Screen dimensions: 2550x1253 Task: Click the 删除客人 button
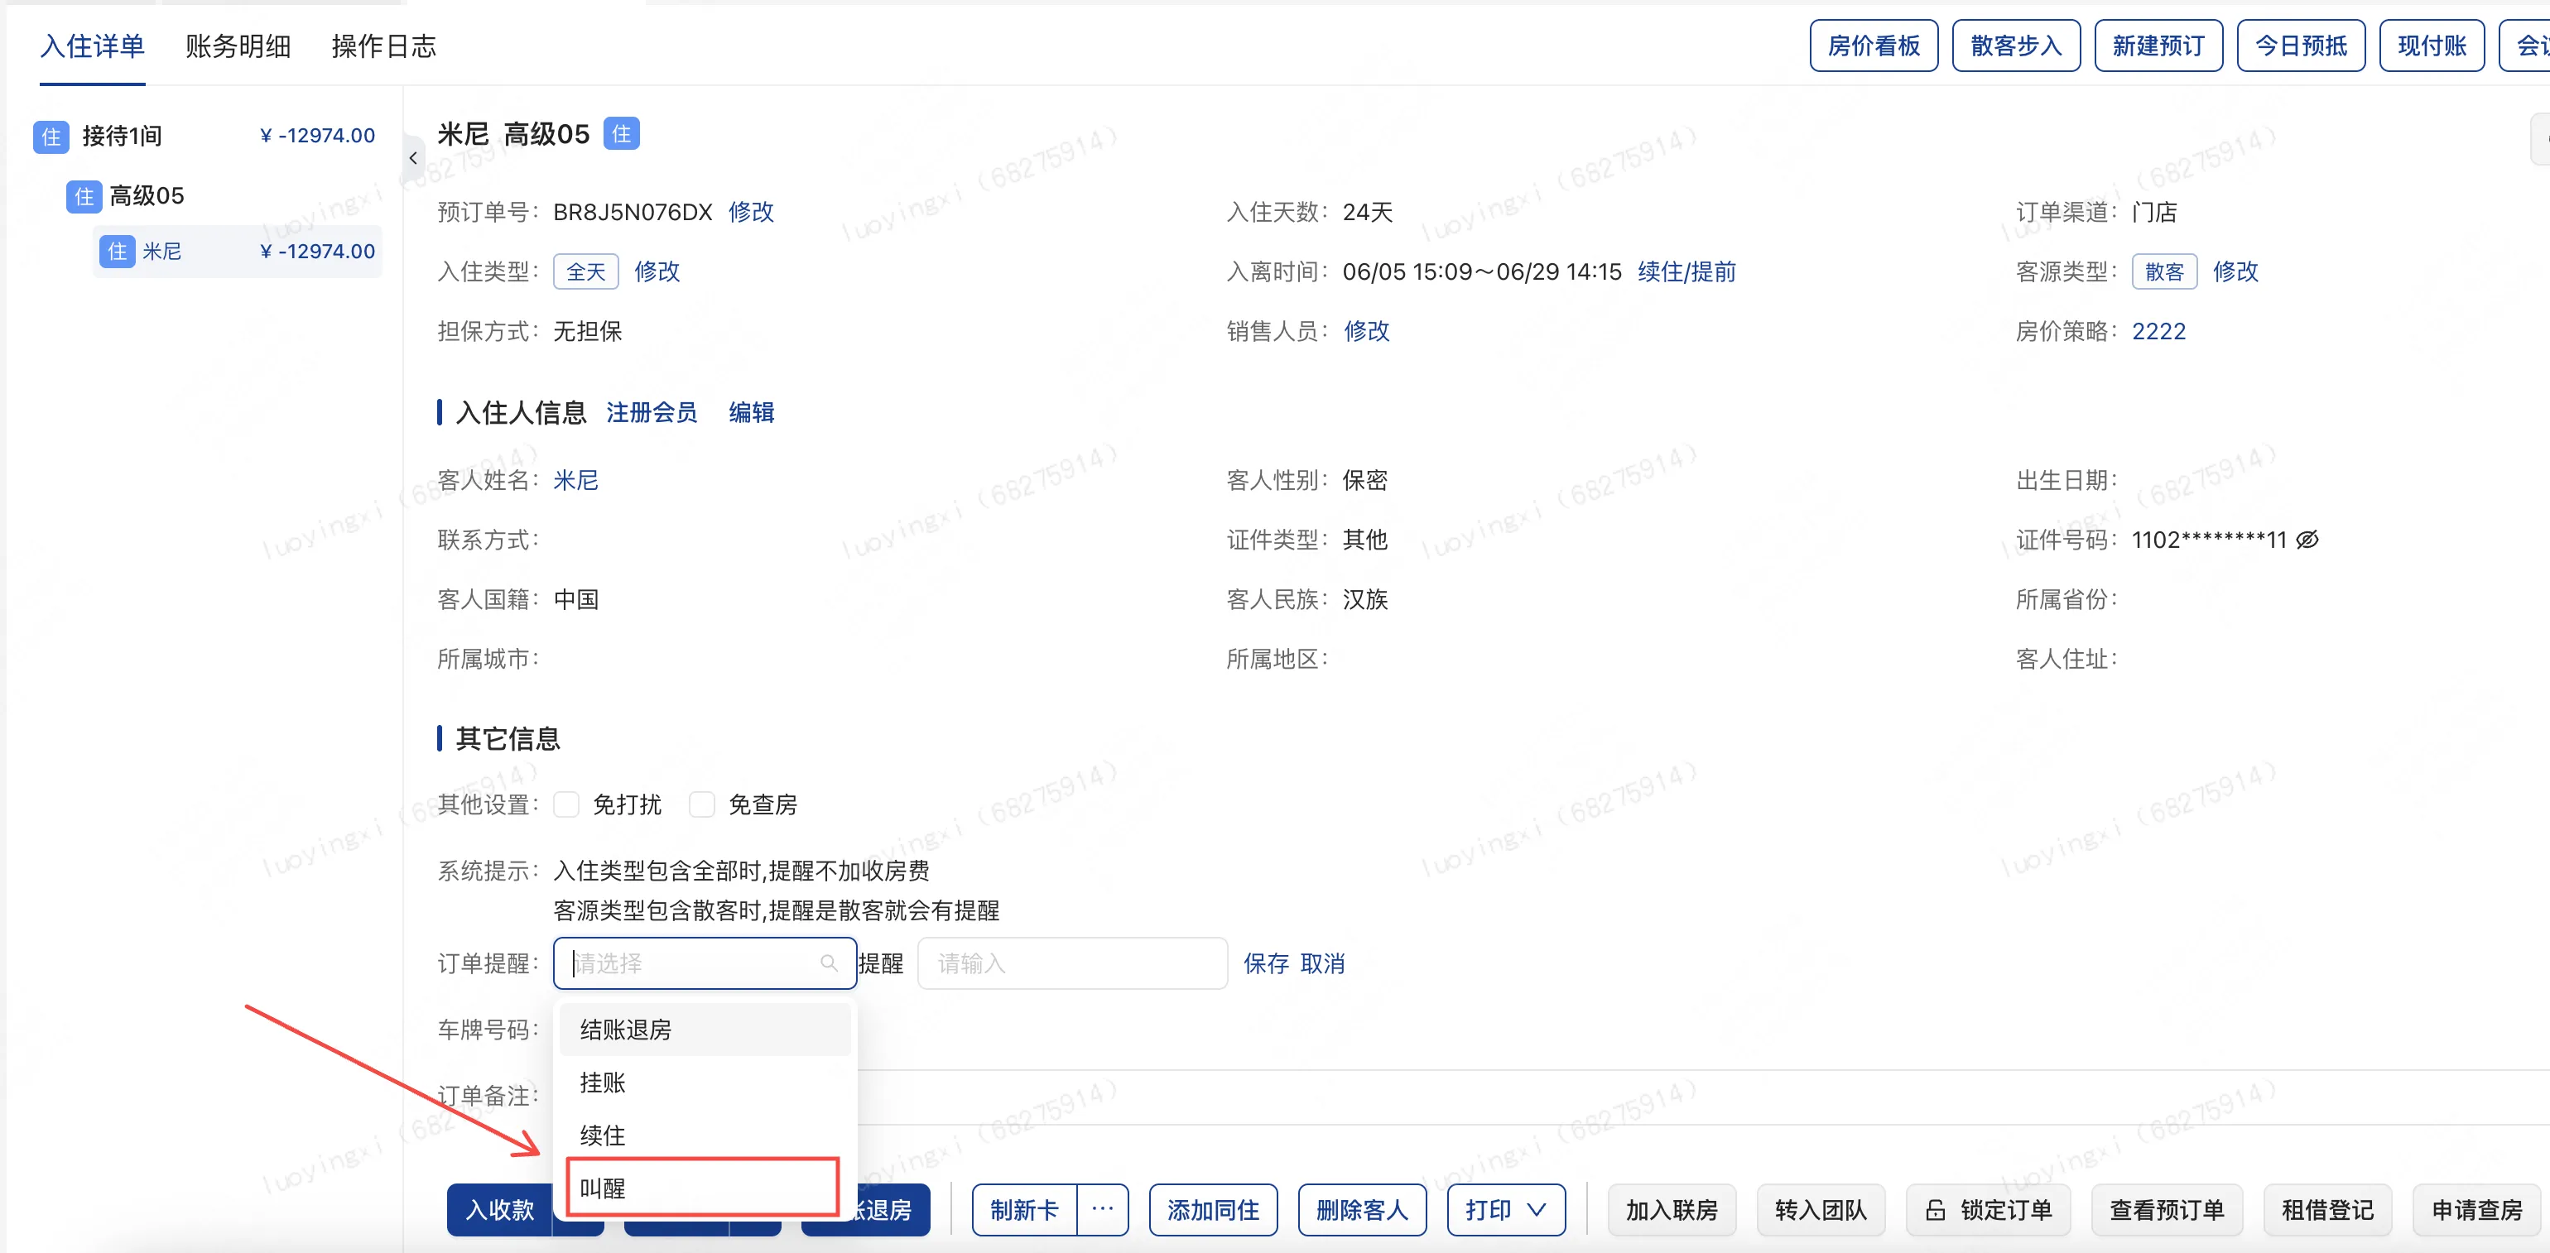[x=1362, y=1209]
